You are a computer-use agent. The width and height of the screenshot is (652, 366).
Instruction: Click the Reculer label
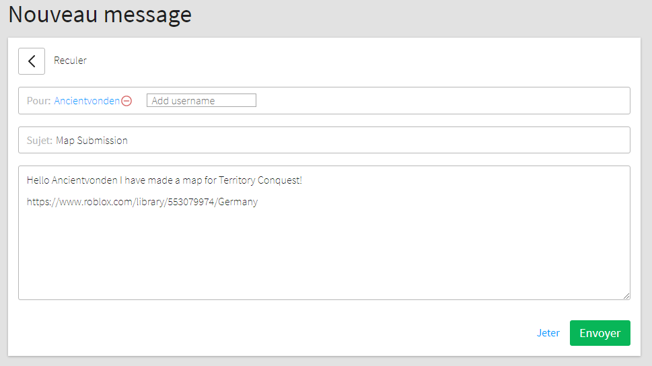pyautogui.click(x=70, y=61)
